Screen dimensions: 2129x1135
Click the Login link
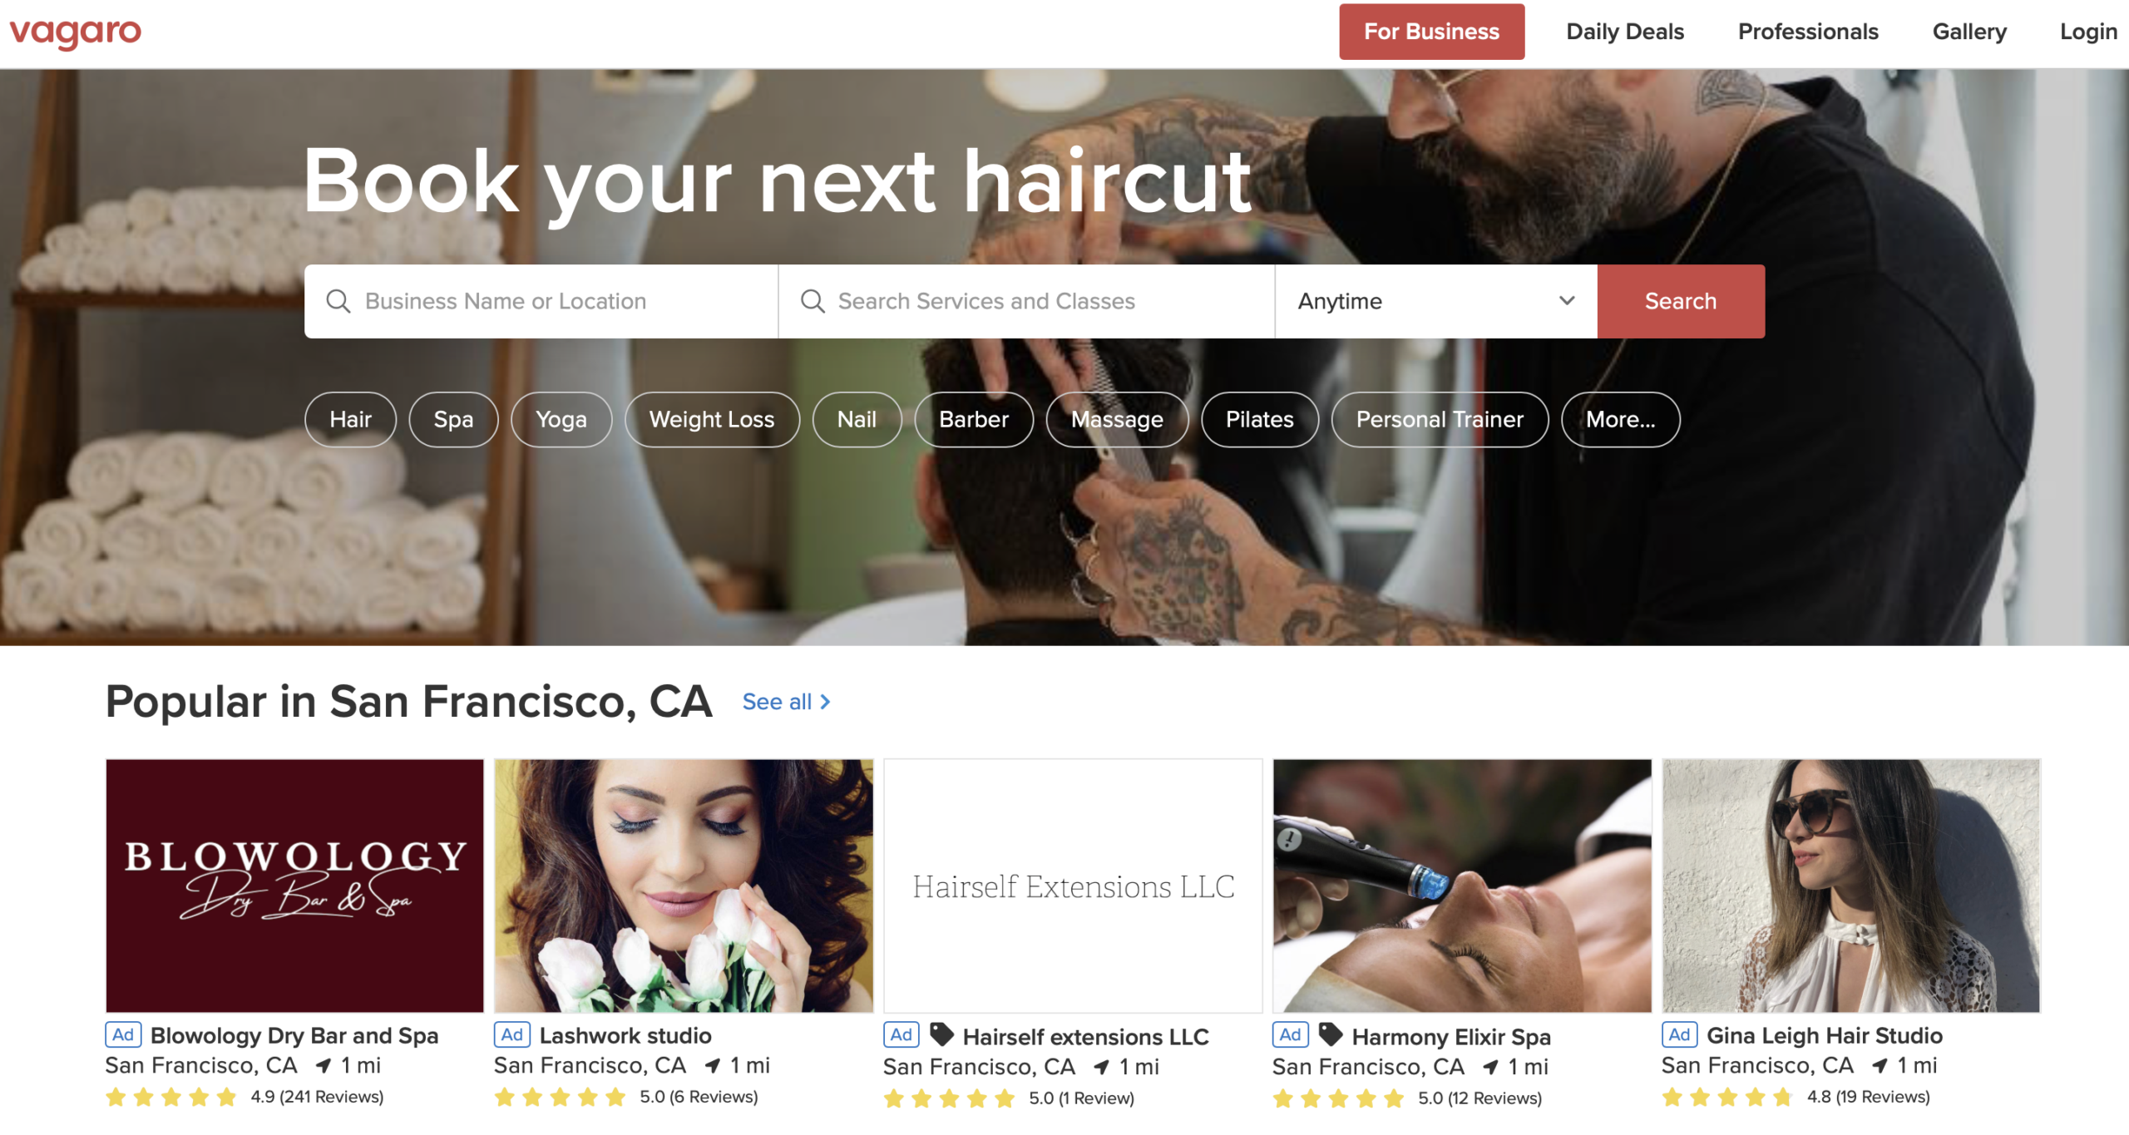2088,32
